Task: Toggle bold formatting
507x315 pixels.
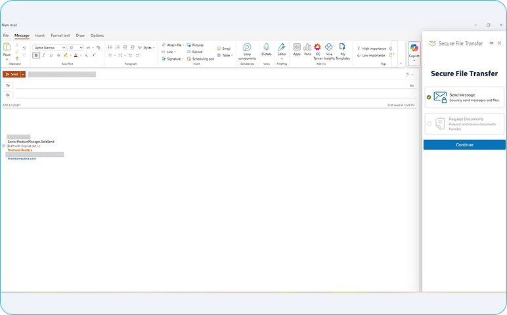Action: coord(37,56)
